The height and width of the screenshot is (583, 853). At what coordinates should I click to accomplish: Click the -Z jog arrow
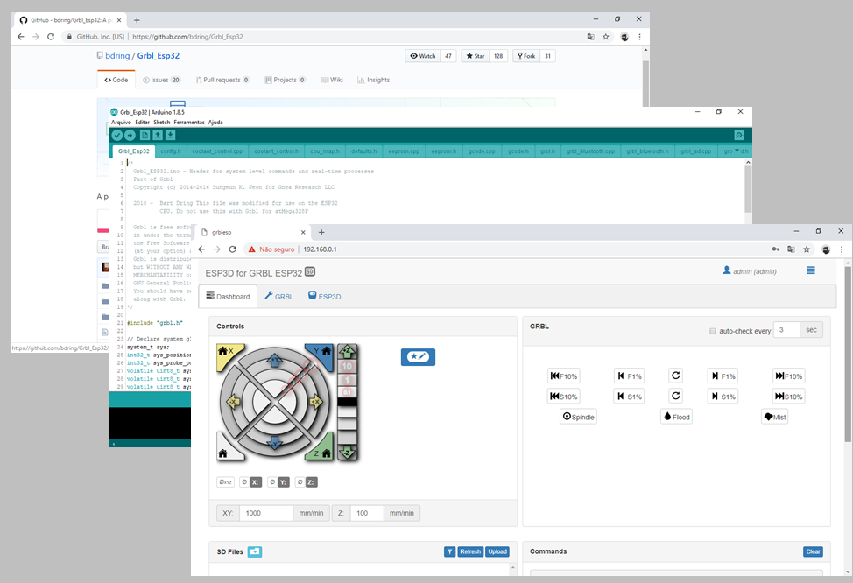tap(347, 452)
